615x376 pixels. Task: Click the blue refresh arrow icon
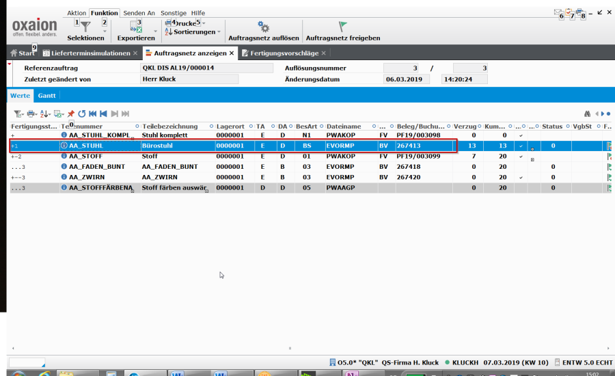point(81,113)
